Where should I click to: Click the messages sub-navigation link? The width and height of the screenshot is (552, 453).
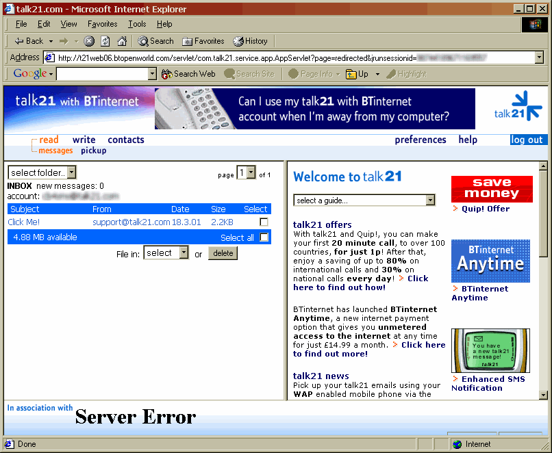pos(55,151)
